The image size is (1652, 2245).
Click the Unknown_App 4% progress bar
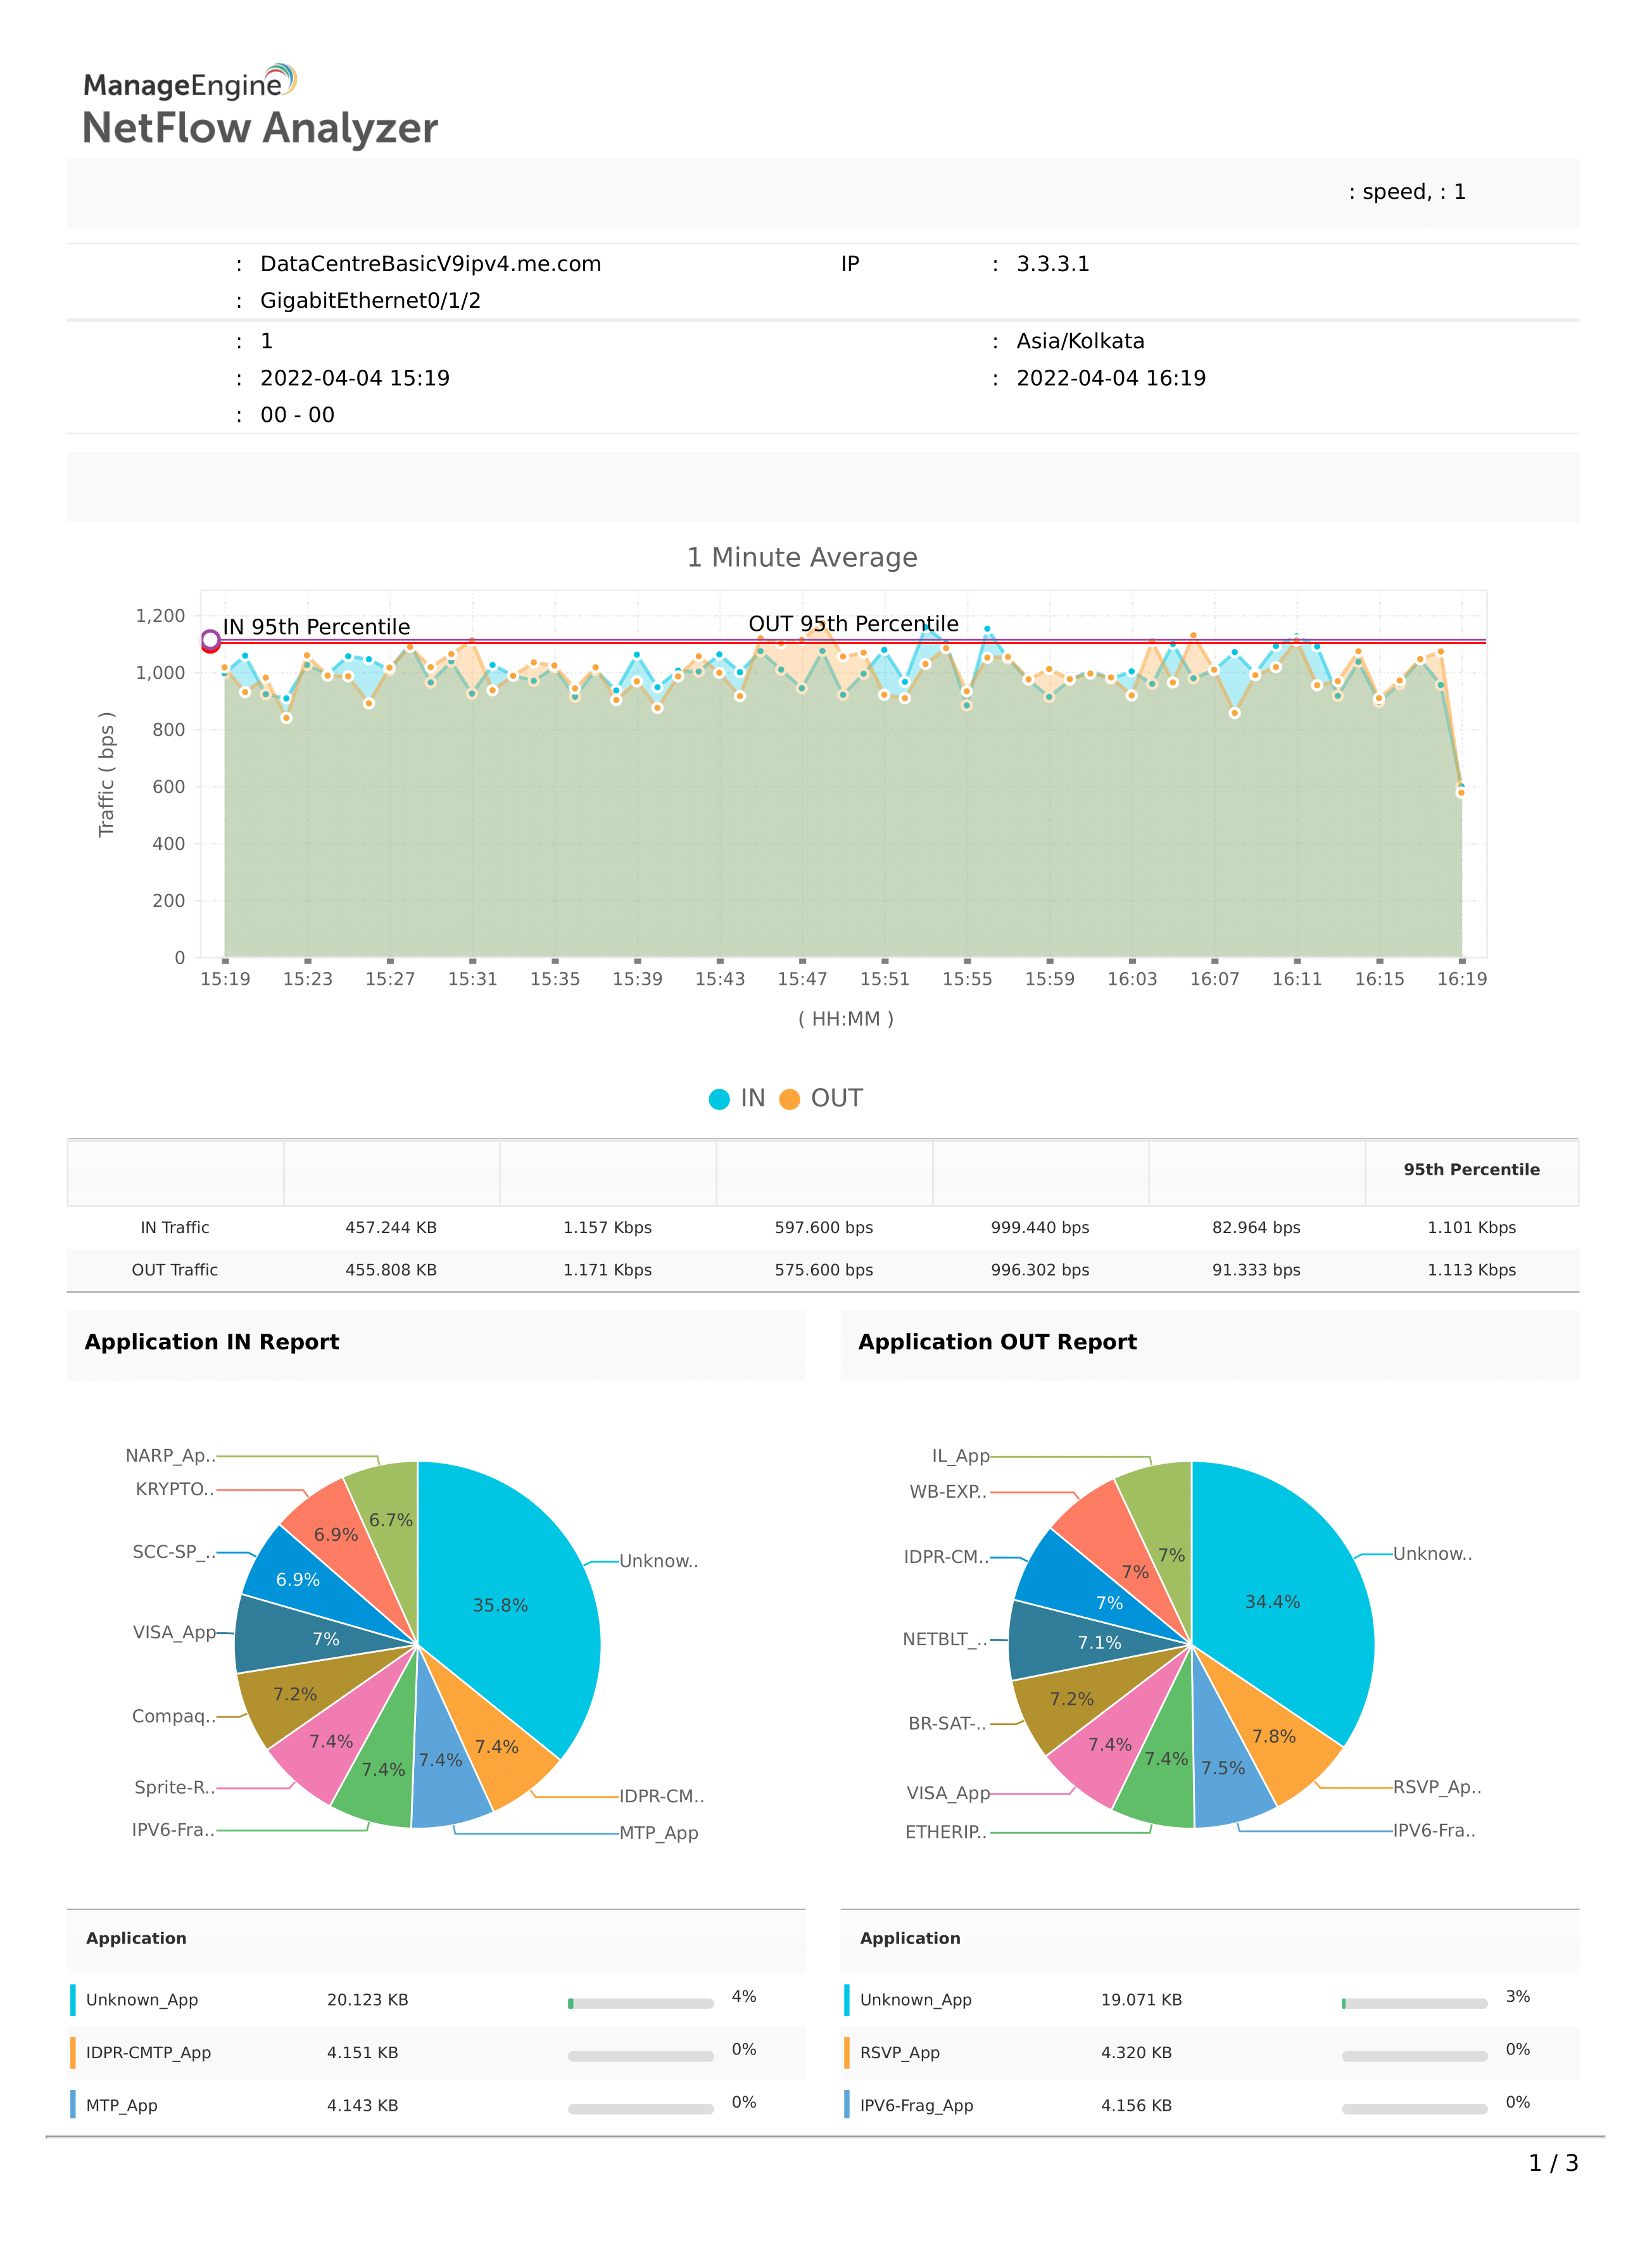pyautogui.click(x=640, y=2003)
